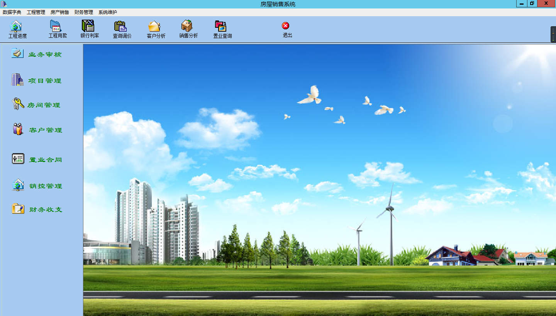The height and width of the screenshot is (316, 556).
Task: Click the 退出 text label
Action: (288, 35)
